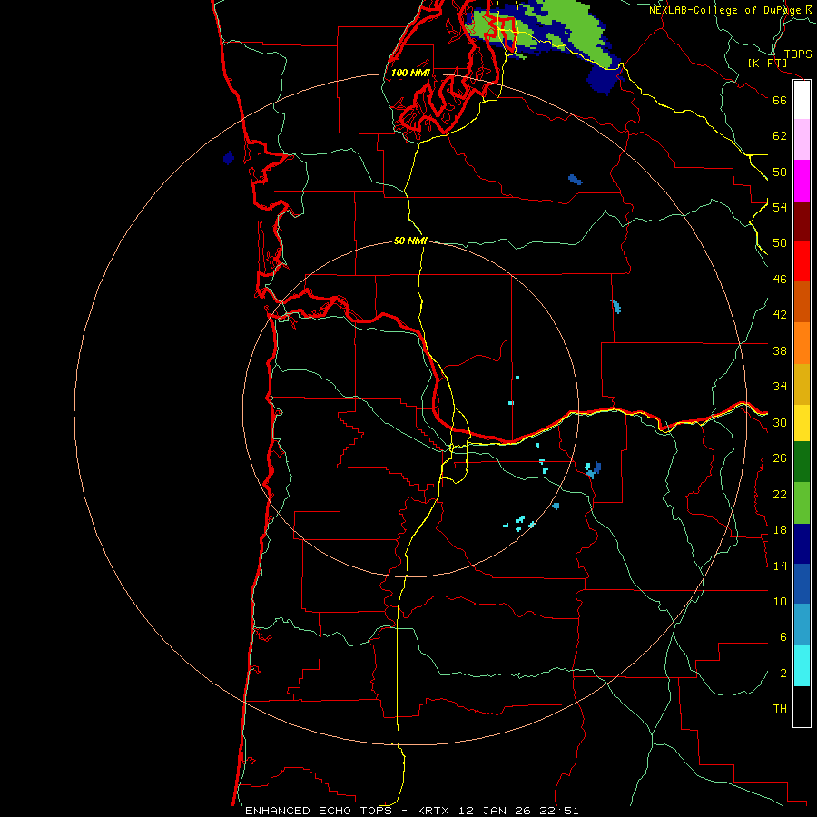
Task: Click the gold legend color swatch
Action: pyautogui.click(x=802, y=384)
